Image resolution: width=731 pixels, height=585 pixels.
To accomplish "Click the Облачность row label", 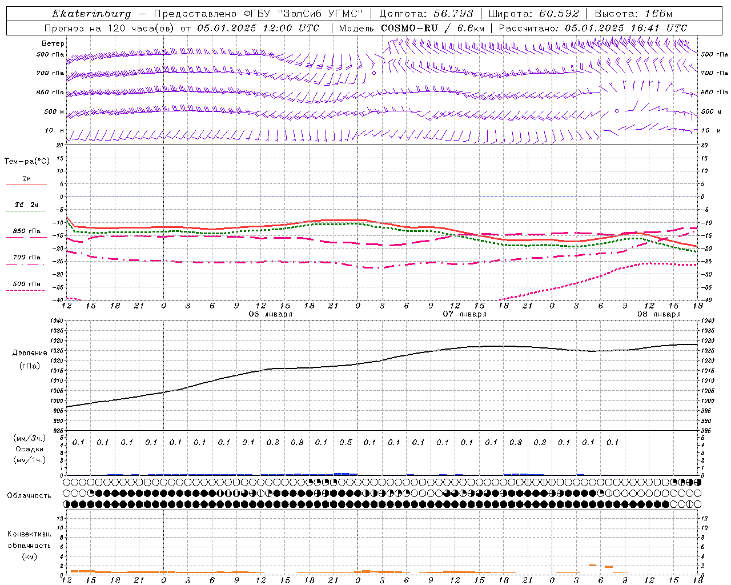I will tap(29, 496).
